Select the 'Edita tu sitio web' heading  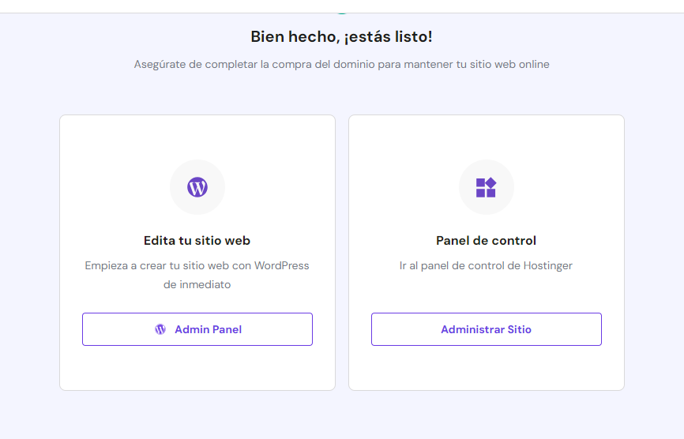tap(197, 241)
